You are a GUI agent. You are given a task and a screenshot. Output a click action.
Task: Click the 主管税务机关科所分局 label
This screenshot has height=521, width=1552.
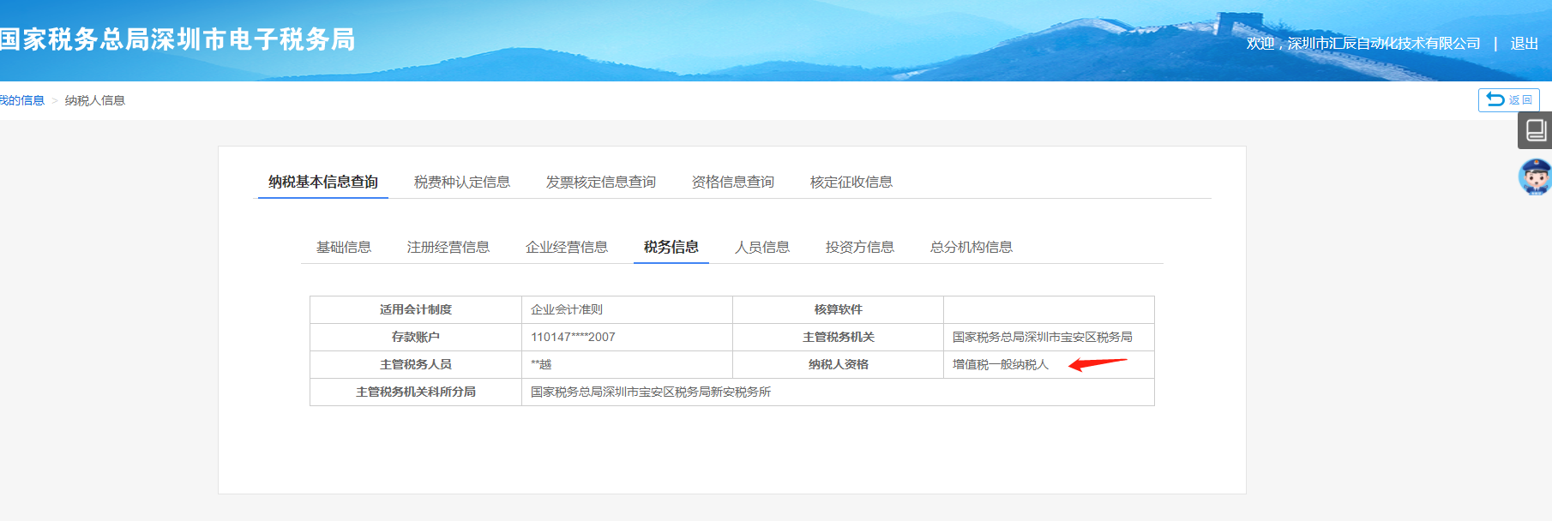pos(416,392)
